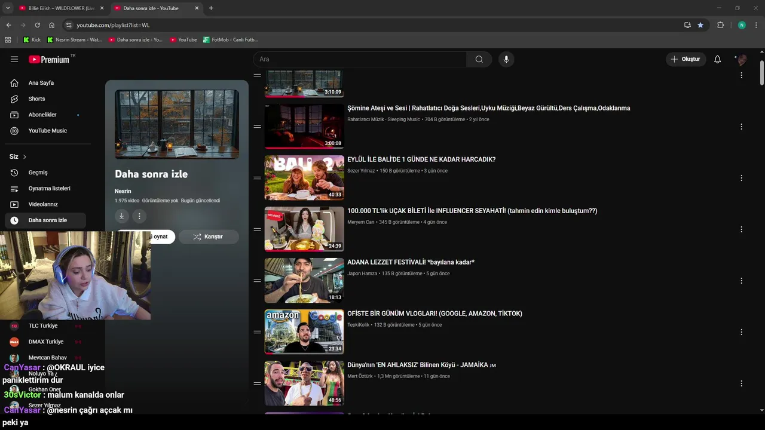Reload the page in Chrome
765x430 pixels.
37,25
